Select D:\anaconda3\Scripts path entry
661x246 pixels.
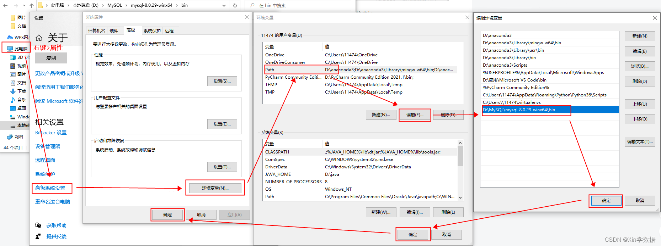(x=549, y=65)
